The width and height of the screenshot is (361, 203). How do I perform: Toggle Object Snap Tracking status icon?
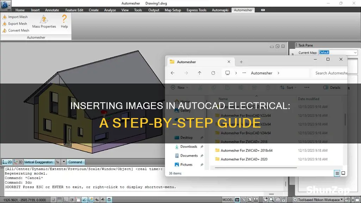pos(84,200)
